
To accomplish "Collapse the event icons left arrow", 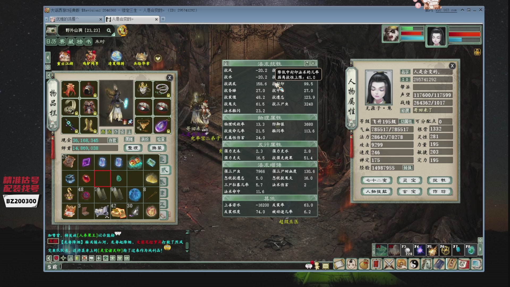I will [x=48, y=57].
